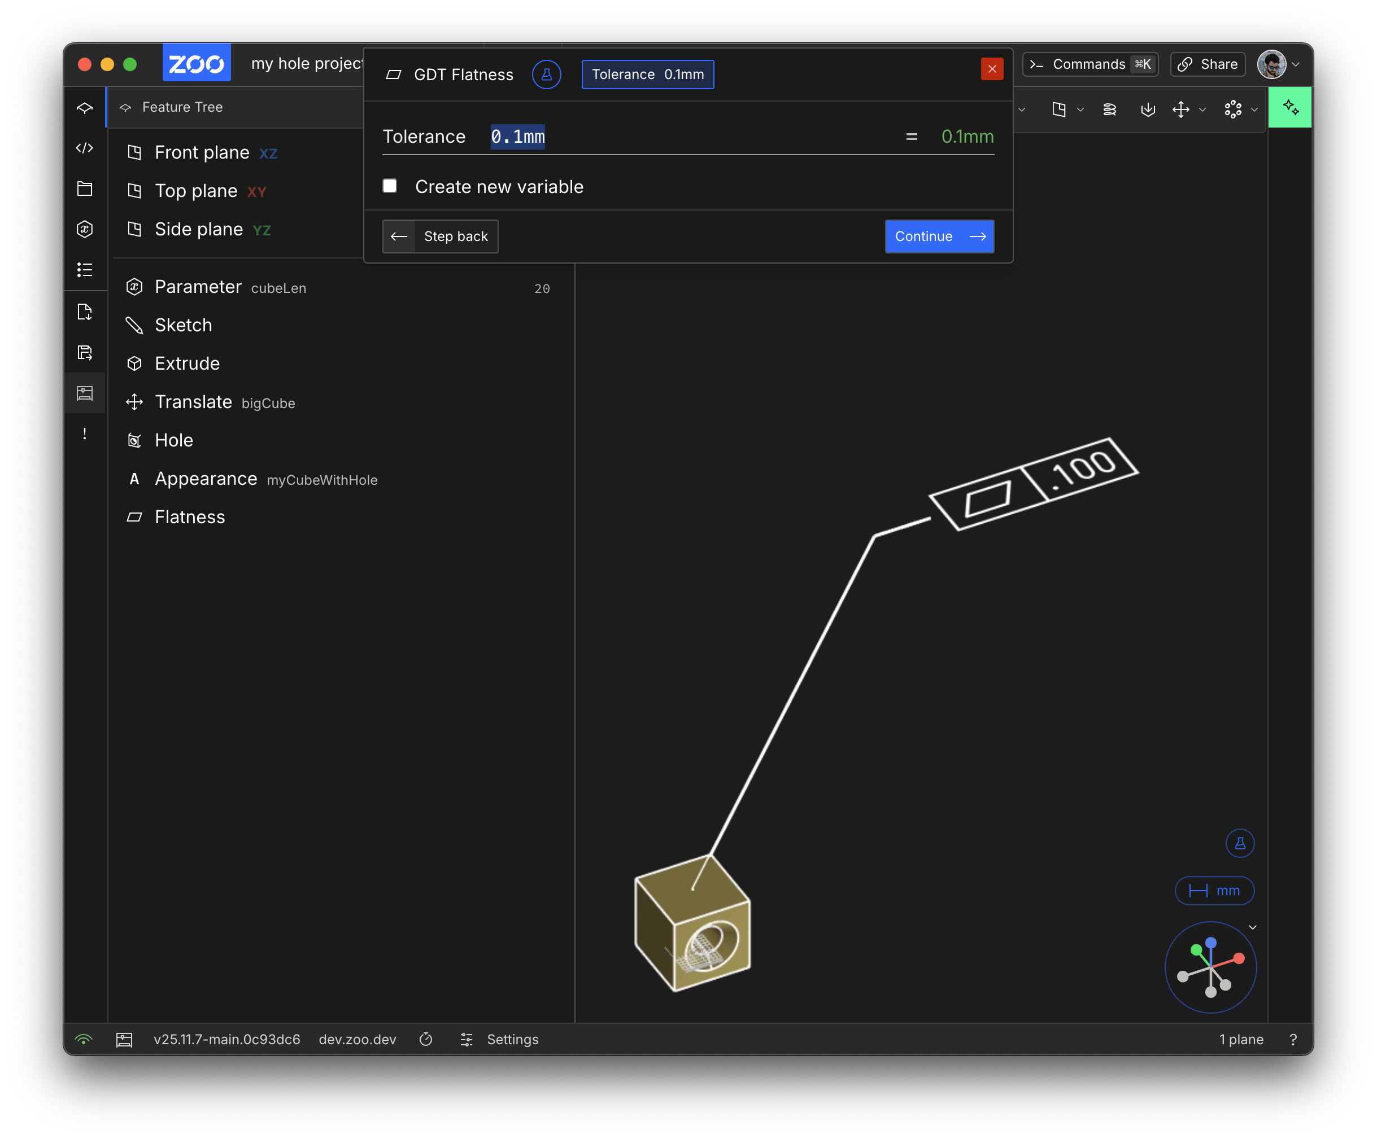Click the Step back button

[x=440, y=236]
